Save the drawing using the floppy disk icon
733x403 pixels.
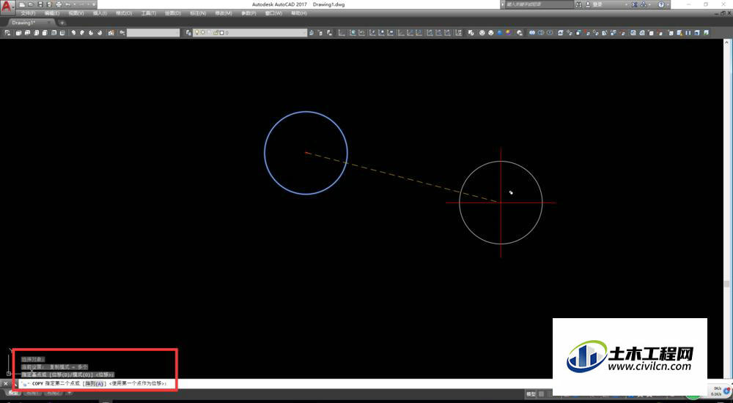click(x=40, y=4)
